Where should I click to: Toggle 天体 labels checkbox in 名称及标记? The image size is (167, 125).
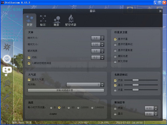(x=115, y=80)
